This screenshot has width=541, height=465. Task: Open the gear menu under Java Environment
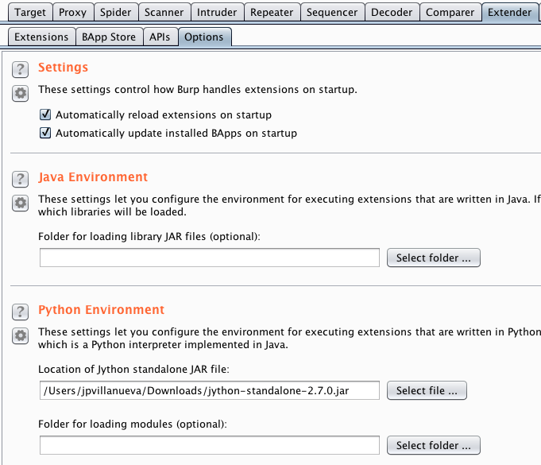(x=21, y=203)
